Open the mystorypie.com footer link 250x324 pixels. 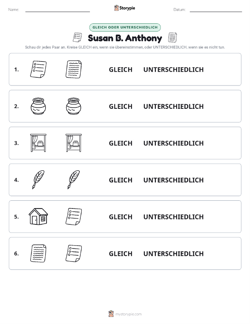click(x=125, y=314)
